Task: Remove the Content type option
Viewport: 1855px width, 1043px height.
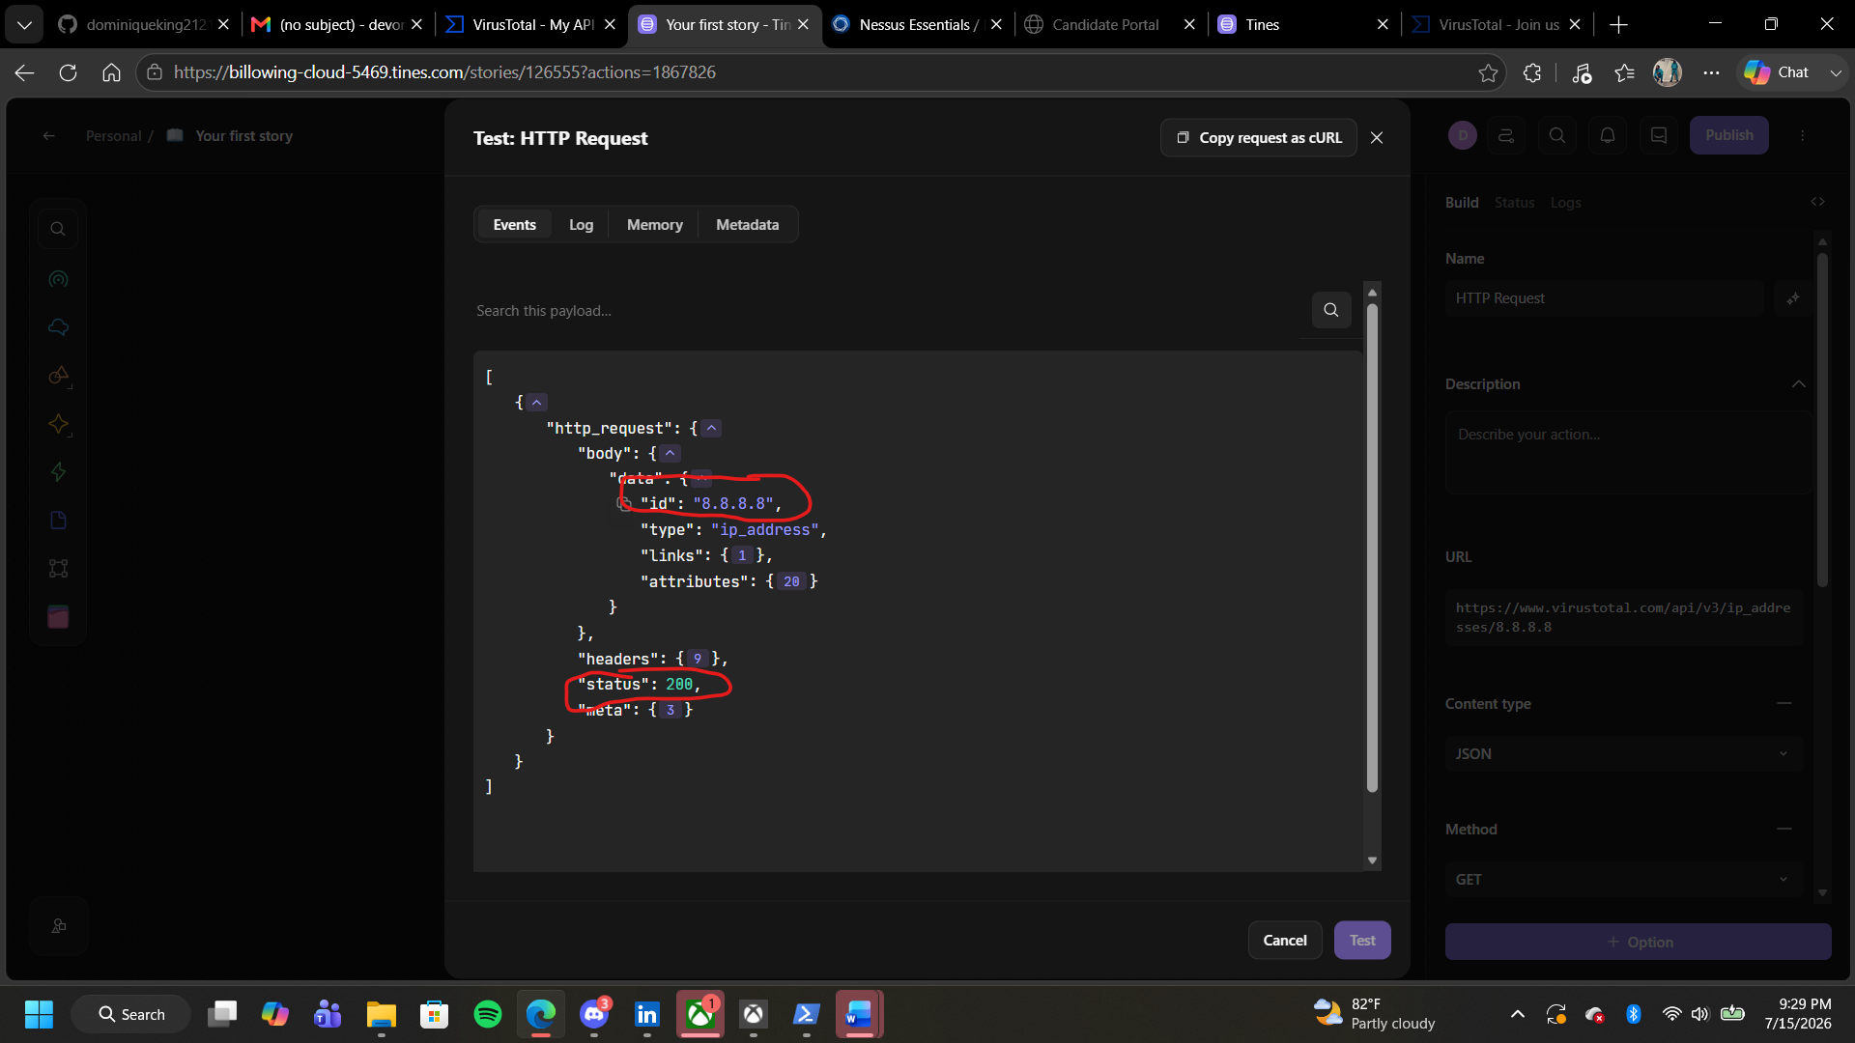Action: (1784, 703)
